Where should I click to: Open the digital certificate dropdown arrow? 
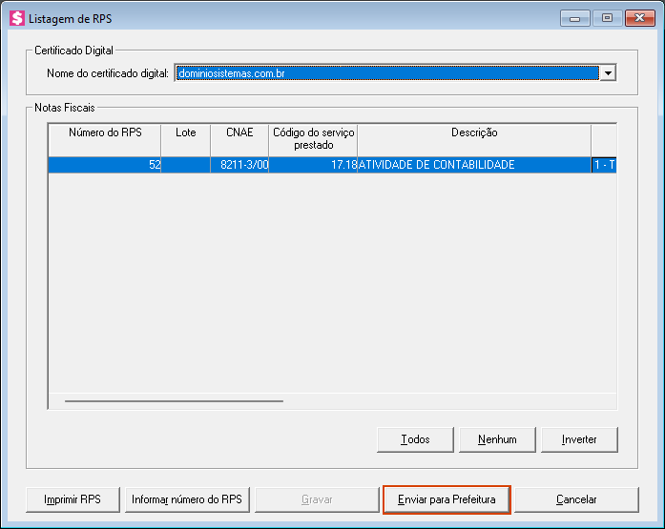608,73
